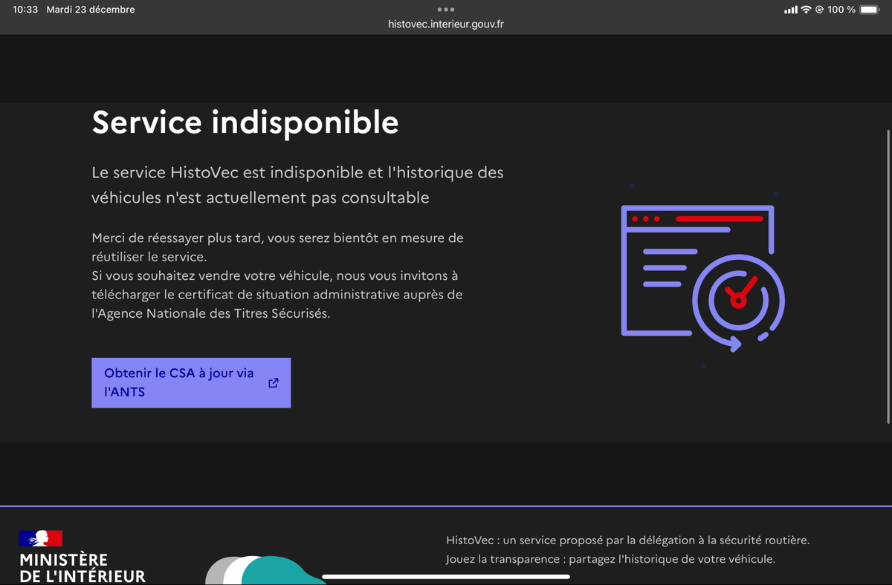Tap the external link icon in ANTS button

click(x=274, y=383)
